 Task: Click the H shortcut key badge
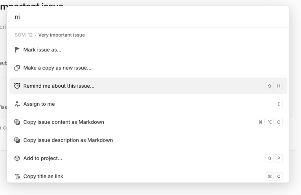click(x=279, y=86)
